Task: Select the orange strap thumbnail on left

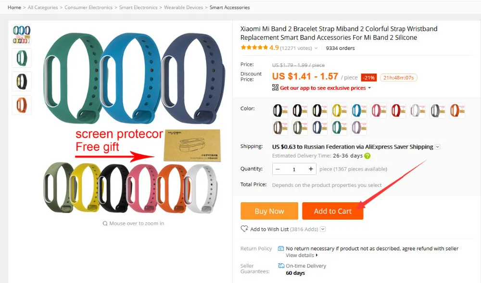Action: click(22, 105)
